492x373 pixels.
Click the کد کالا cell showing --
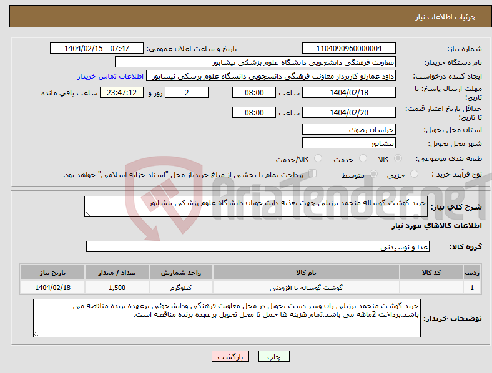click(431, 288)
